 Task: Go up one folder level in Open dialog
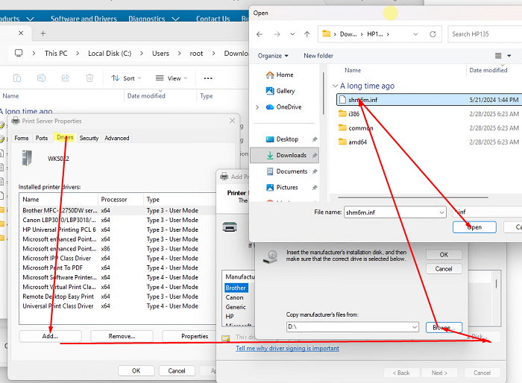307,34
